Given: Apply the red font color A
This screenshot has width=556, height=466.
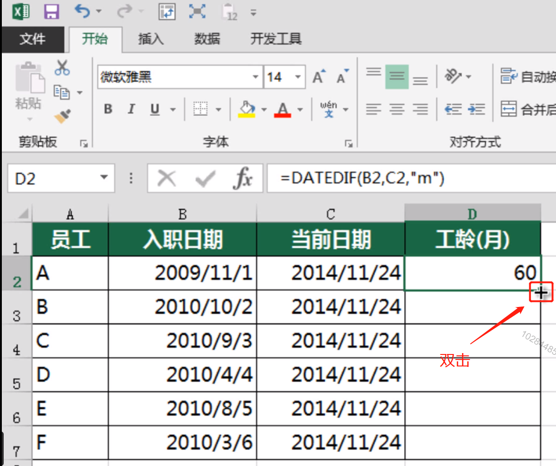Looking at the screenshot, I should click(x=282, y=109).
